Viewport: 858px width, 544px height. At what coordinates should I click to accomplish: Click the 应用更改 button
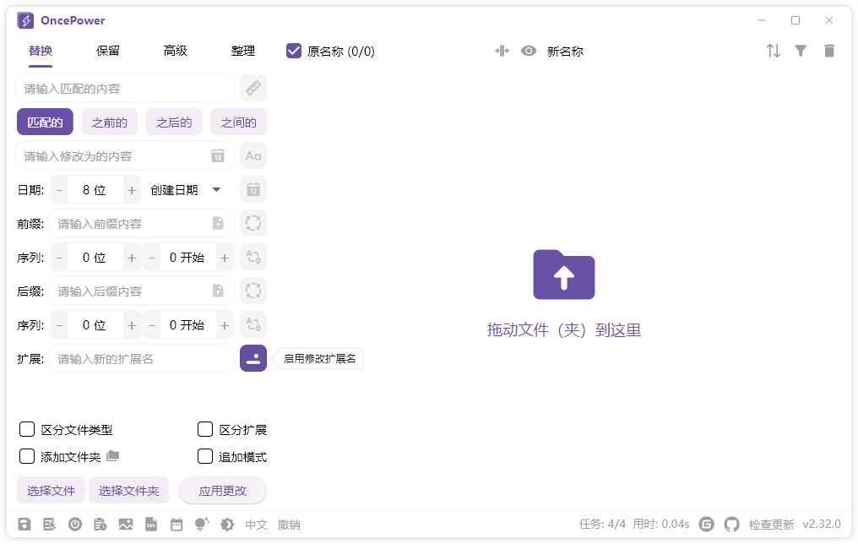point(222,491)
